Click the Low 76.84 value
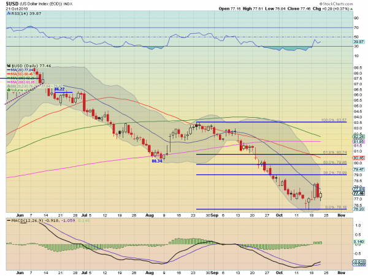368x276 pixels. tap(275, 9)
